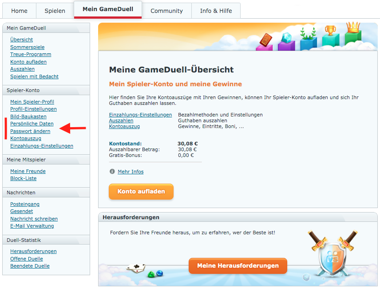This screenshot has width=380, height=289.
Task: Click the Mehr Infos link
Action: pos(131,172)
